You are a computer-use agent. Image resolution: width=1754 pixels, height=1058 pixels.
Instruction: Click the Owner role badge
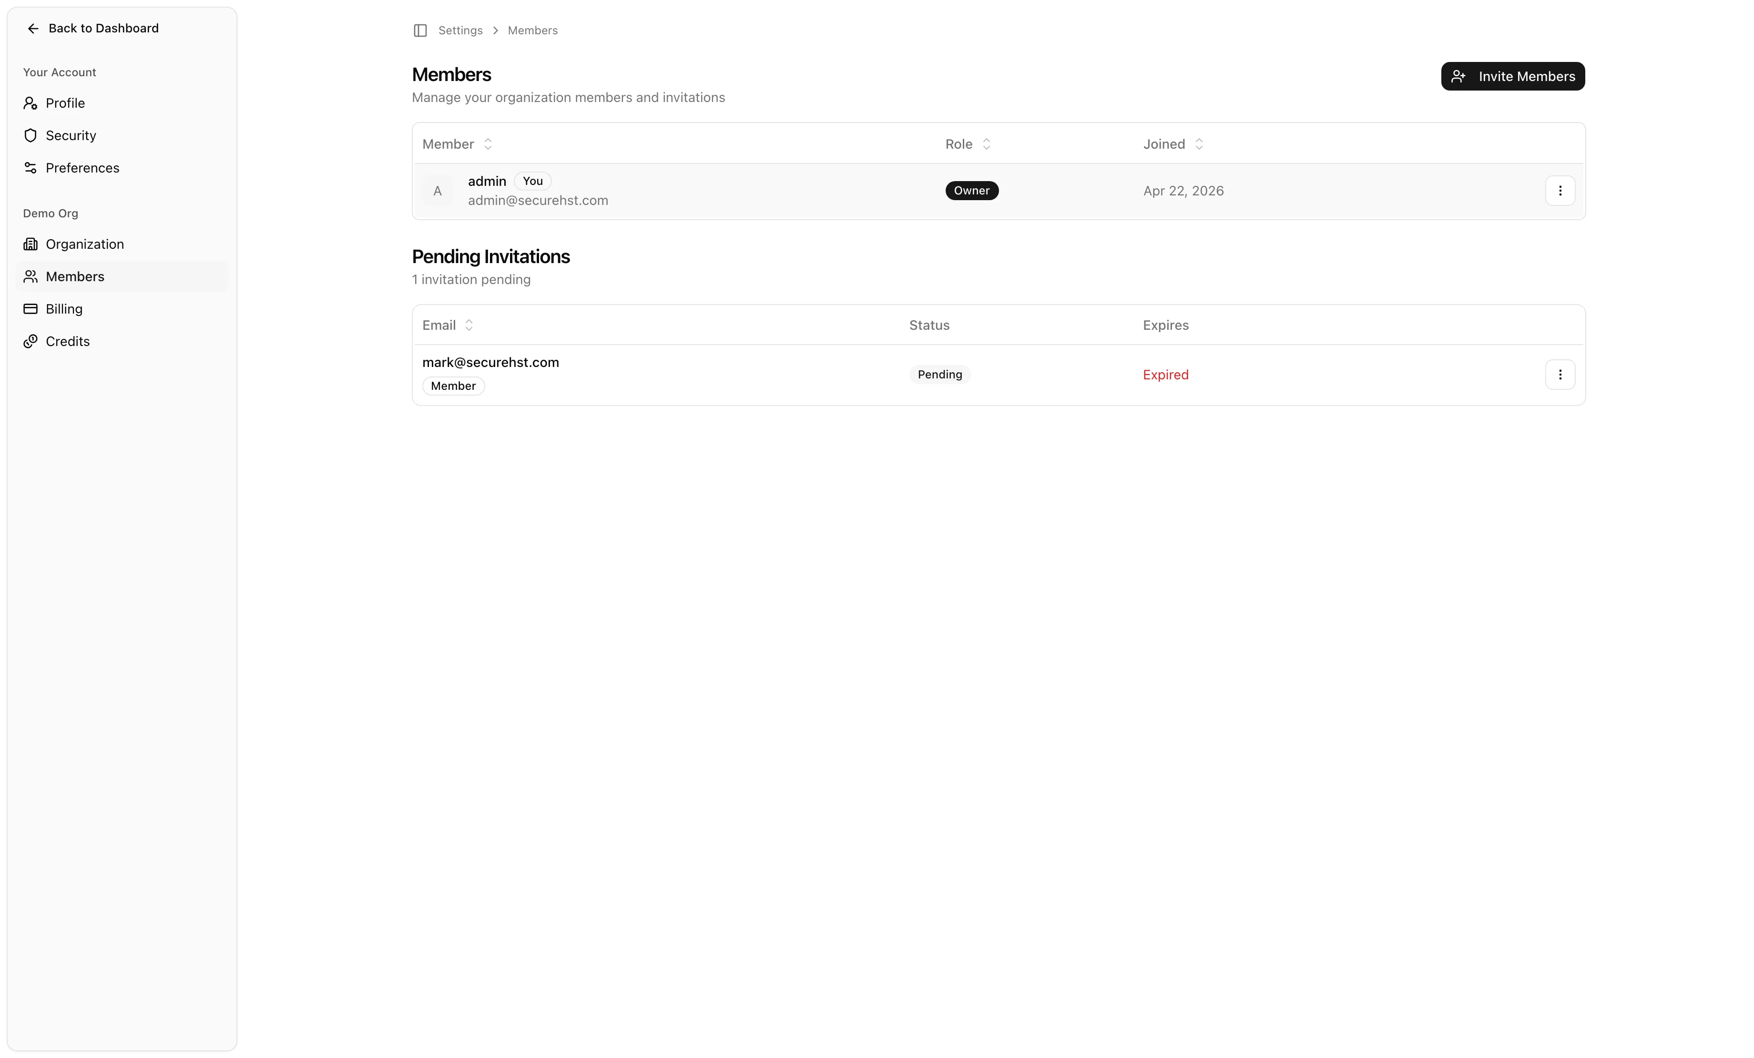[972, 191]
